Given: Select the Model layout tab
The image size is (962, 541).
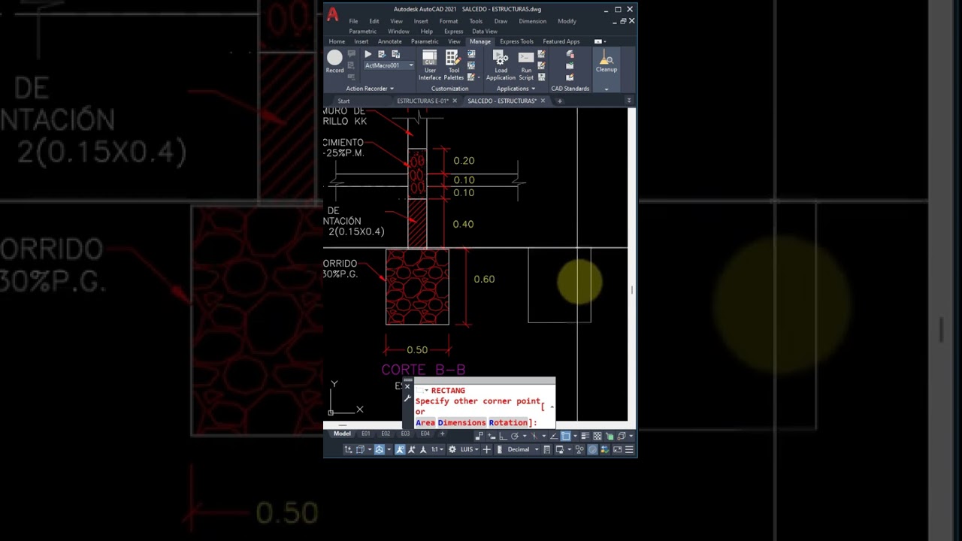Looking at the screenshot, I should pos(342,434).
